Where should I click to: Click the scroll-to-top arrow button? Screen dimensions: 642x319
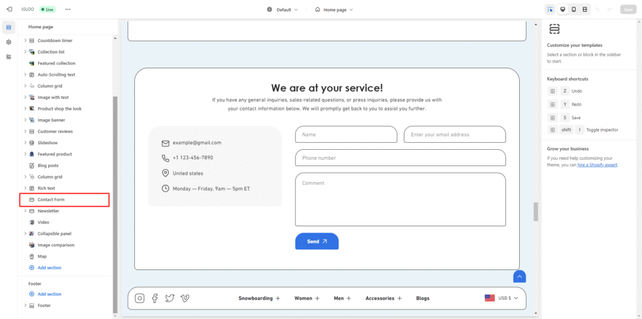tap(519, 276)
